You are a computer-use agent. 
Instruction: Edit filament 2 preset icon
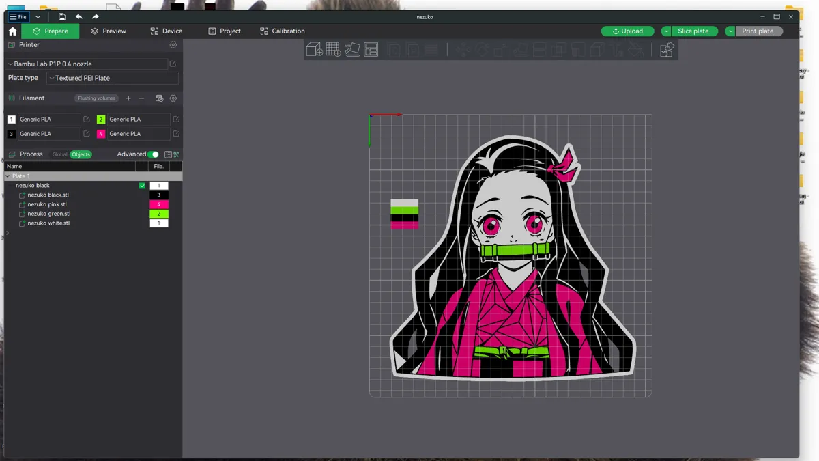[176, 120]
